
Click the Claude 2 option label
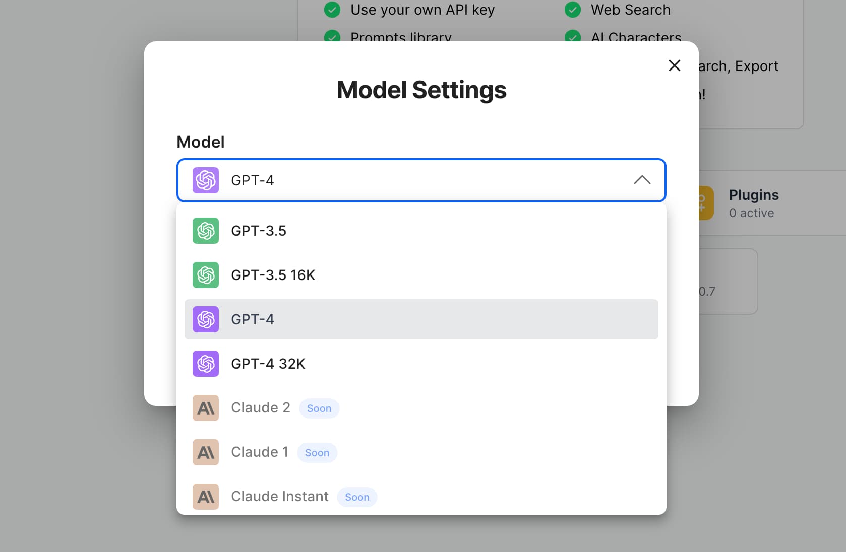[x=261, y=408]
